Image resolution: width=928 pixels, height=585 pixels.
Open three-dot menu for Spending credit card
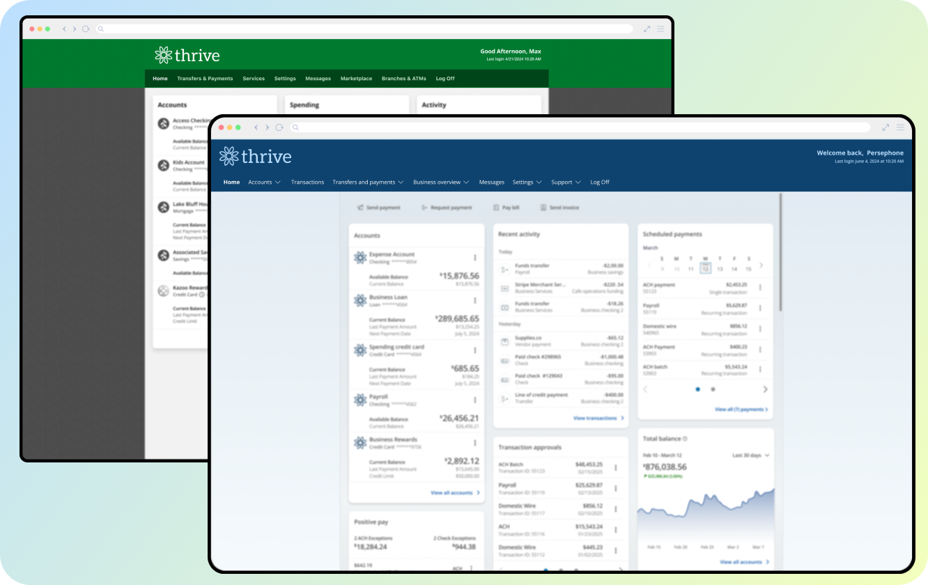click(x=475, y=350)
